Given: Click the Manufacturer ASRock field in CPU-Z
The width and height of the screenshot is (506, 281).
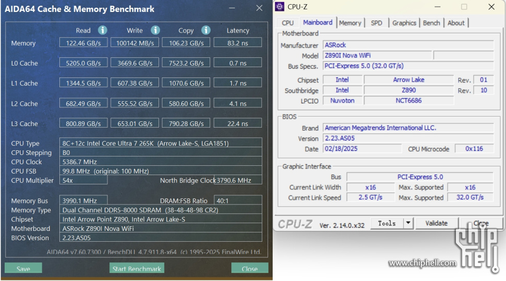Looking at the screenshot, I should click(x=408, y=45).
